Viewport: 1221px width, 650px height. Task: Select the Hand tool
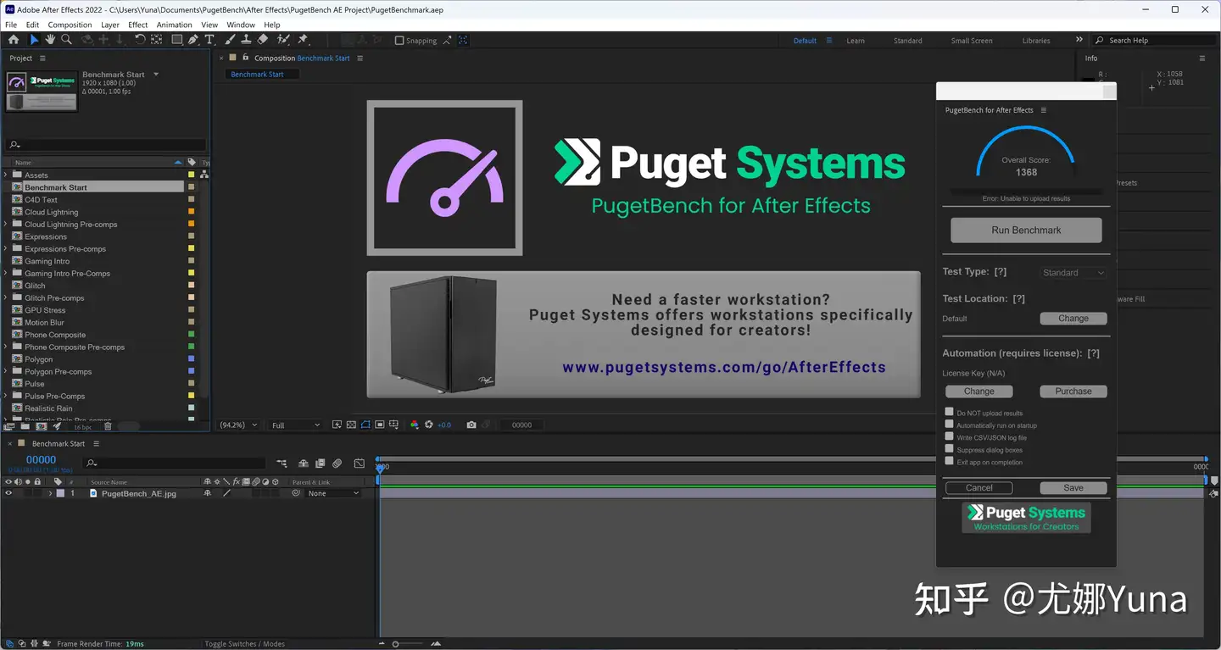pos(50,40)
